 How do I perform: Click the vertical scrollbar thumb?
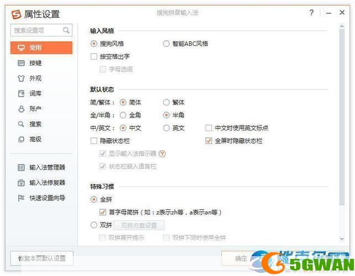pos(342,117)
